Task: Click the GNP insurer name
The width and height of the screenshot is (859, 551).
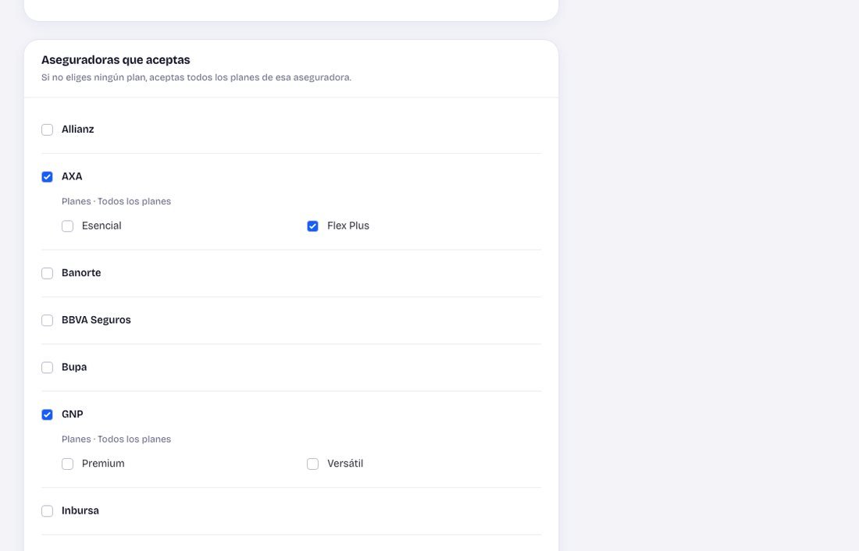Action: (x=73, y=414)
